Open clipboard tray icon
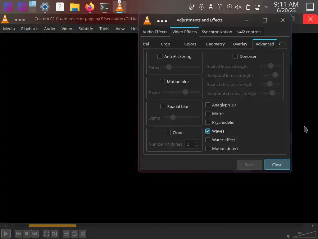Screen dimensions: 318x239 (x=220, y=7)
